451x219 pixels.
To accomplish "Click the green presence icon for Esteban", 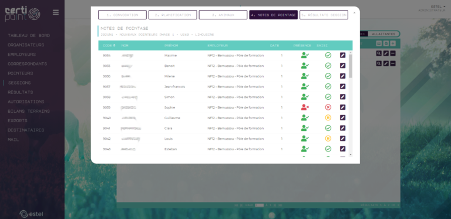I will 305,149.
